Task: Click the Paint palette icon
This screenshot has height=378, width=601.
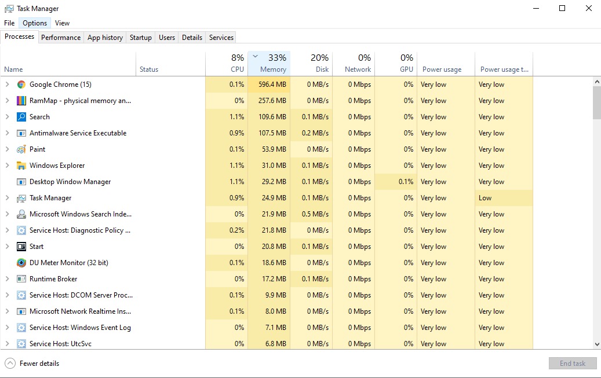Action: click(21, 149)
